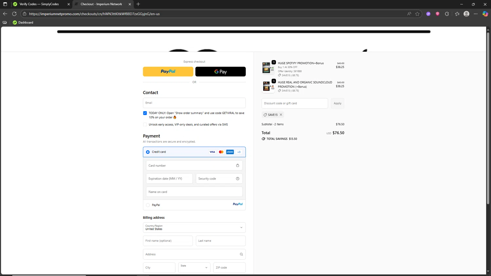Click the Mastercard logo
491x276 pixels.
point(221,152)
